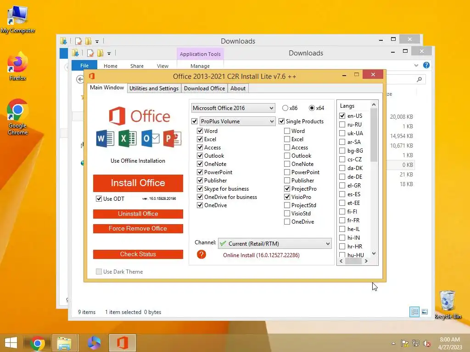Click the Langs list vertical scrollbar thumb
This screenshot has height=352, width=470.
click(x=374, y=135)
